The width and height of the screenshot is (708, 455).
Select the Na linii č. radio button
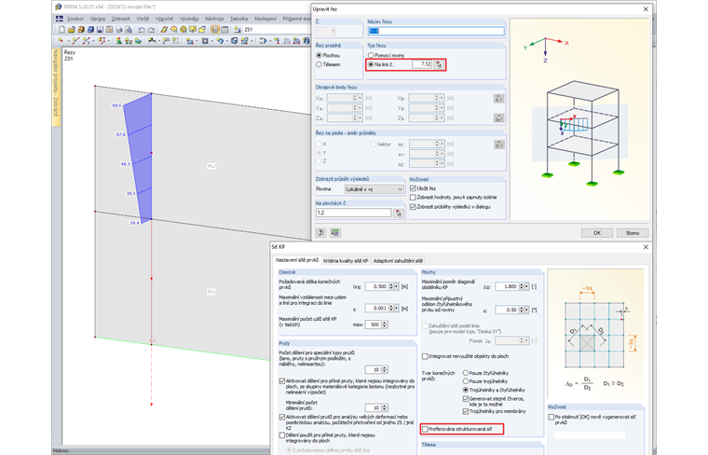tap(371, 64)
